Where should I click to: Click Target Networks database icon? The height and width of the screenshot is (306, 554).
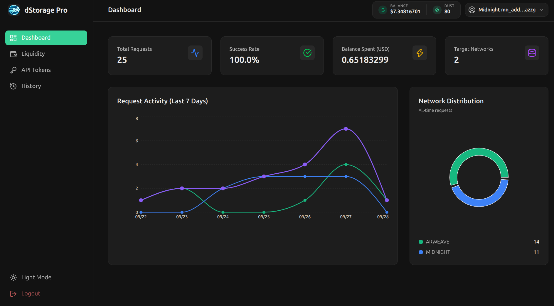tap(532, 53)
